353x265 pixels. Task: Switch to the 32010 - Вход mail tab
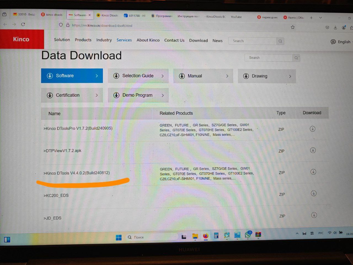point(24,14)
